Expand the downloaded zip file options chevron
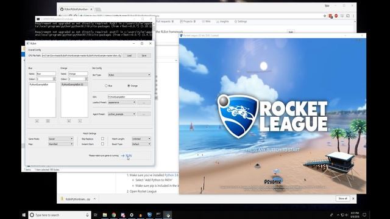Viewport: 390px width, 219px height. coord(95,199)
